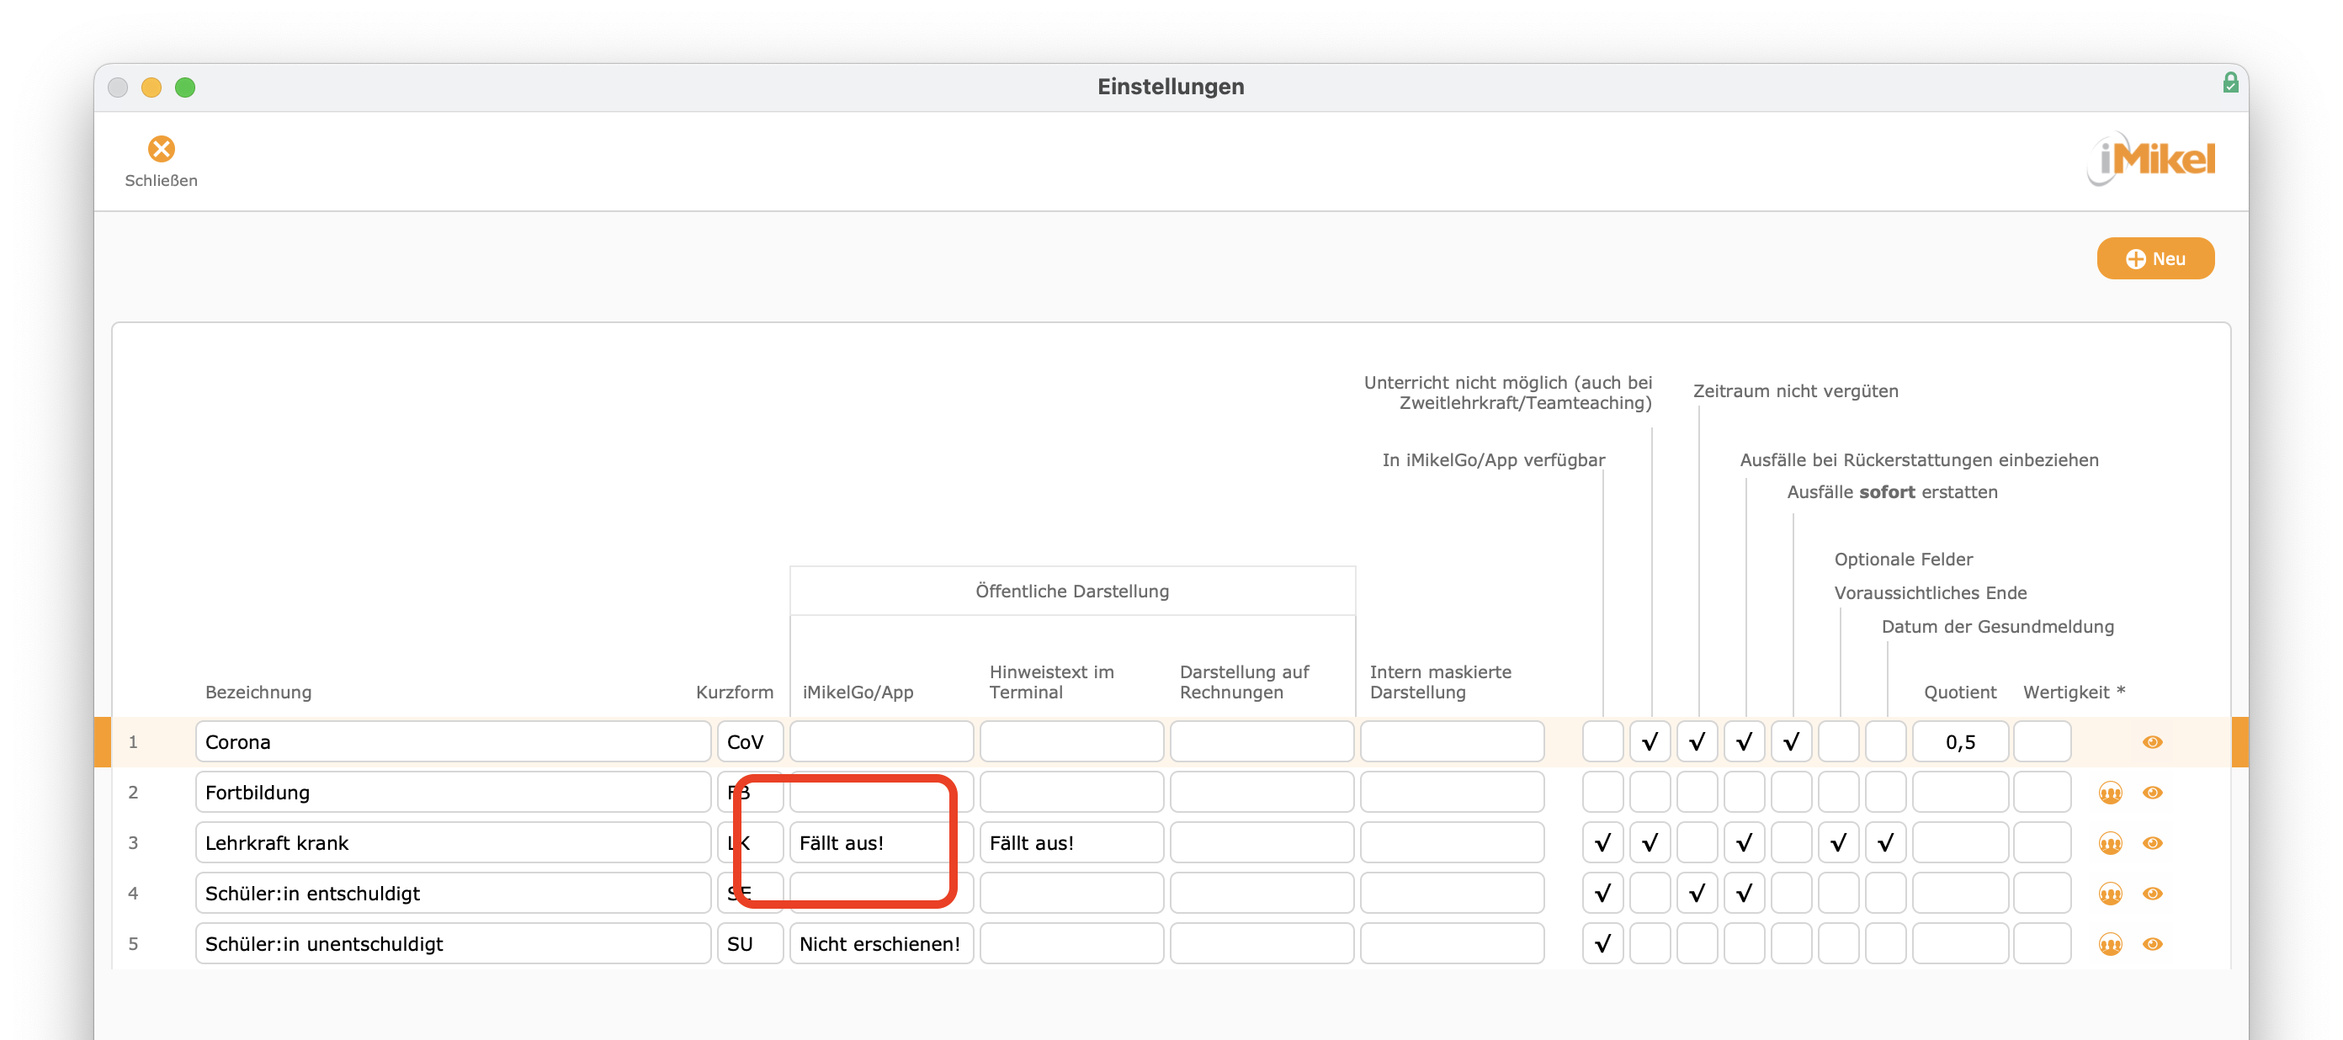Image resolution: width=2343 pixels, height=1040 pixels.
Task: Open group icon for Schüler:in entschuldigt
Action: 2110,894
